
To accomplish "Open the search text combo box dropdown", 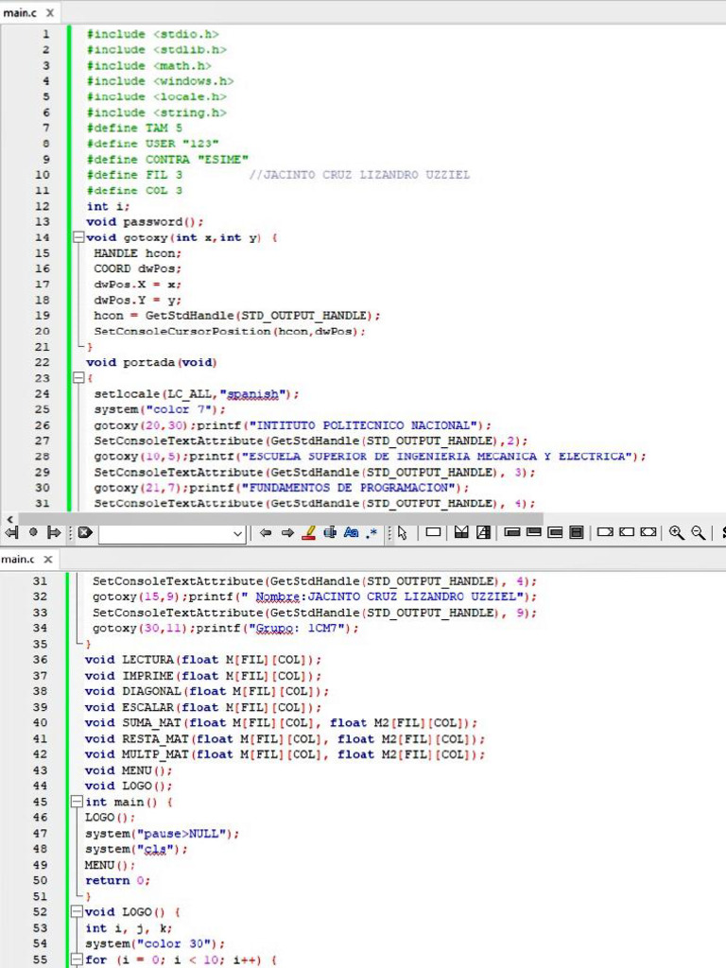I will [237, 534].
